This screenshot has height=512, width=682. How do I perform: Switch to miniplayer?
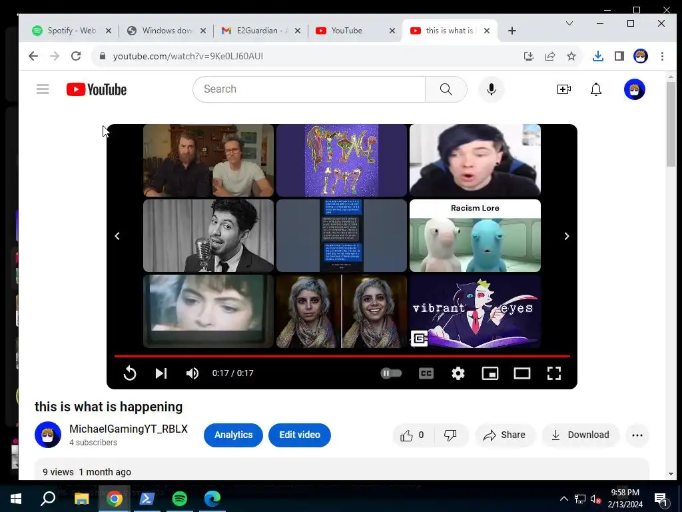pos(490,373)
